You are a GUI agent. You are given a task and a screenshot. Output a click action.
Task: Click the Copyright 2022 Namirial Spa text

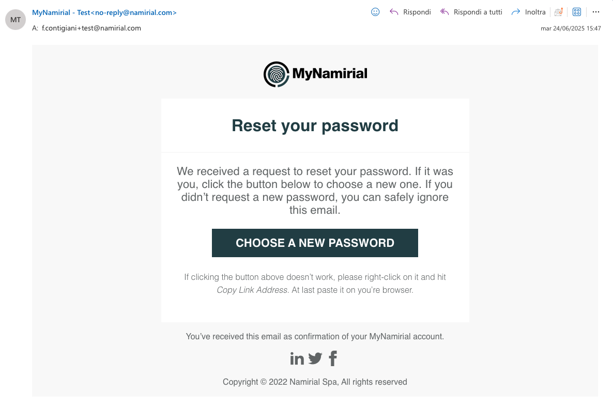[315, 382]
